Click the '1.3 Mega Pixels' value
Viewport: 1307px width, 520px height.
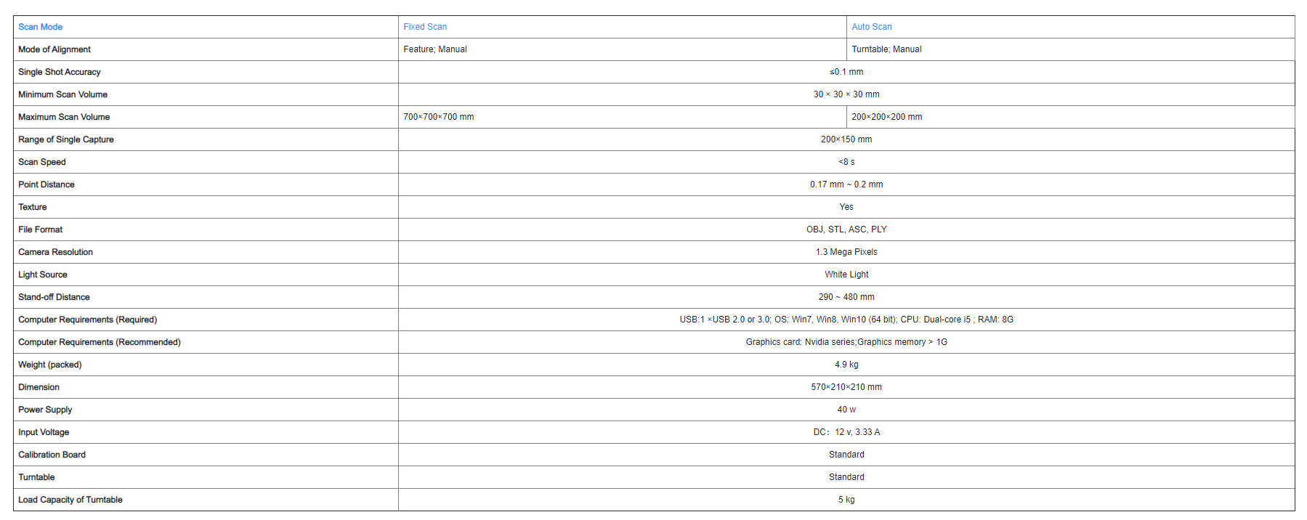[846, 252]
